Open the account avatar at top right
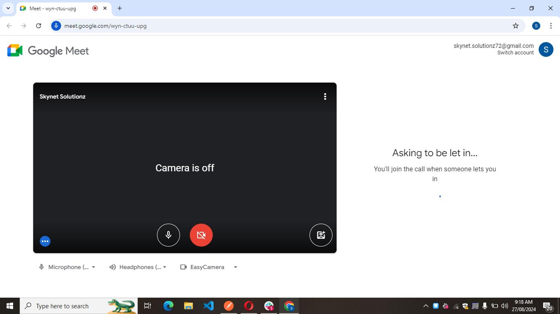The height and width of the screenshot is (314, 560). (x=546, y=49)
